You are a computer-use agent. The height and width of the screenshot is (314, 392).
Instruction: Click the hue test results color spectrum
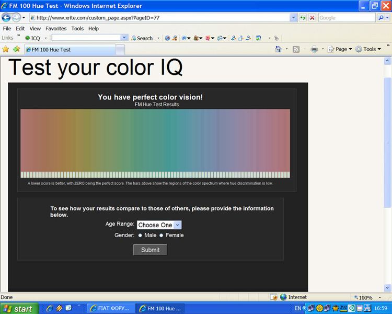155,140
